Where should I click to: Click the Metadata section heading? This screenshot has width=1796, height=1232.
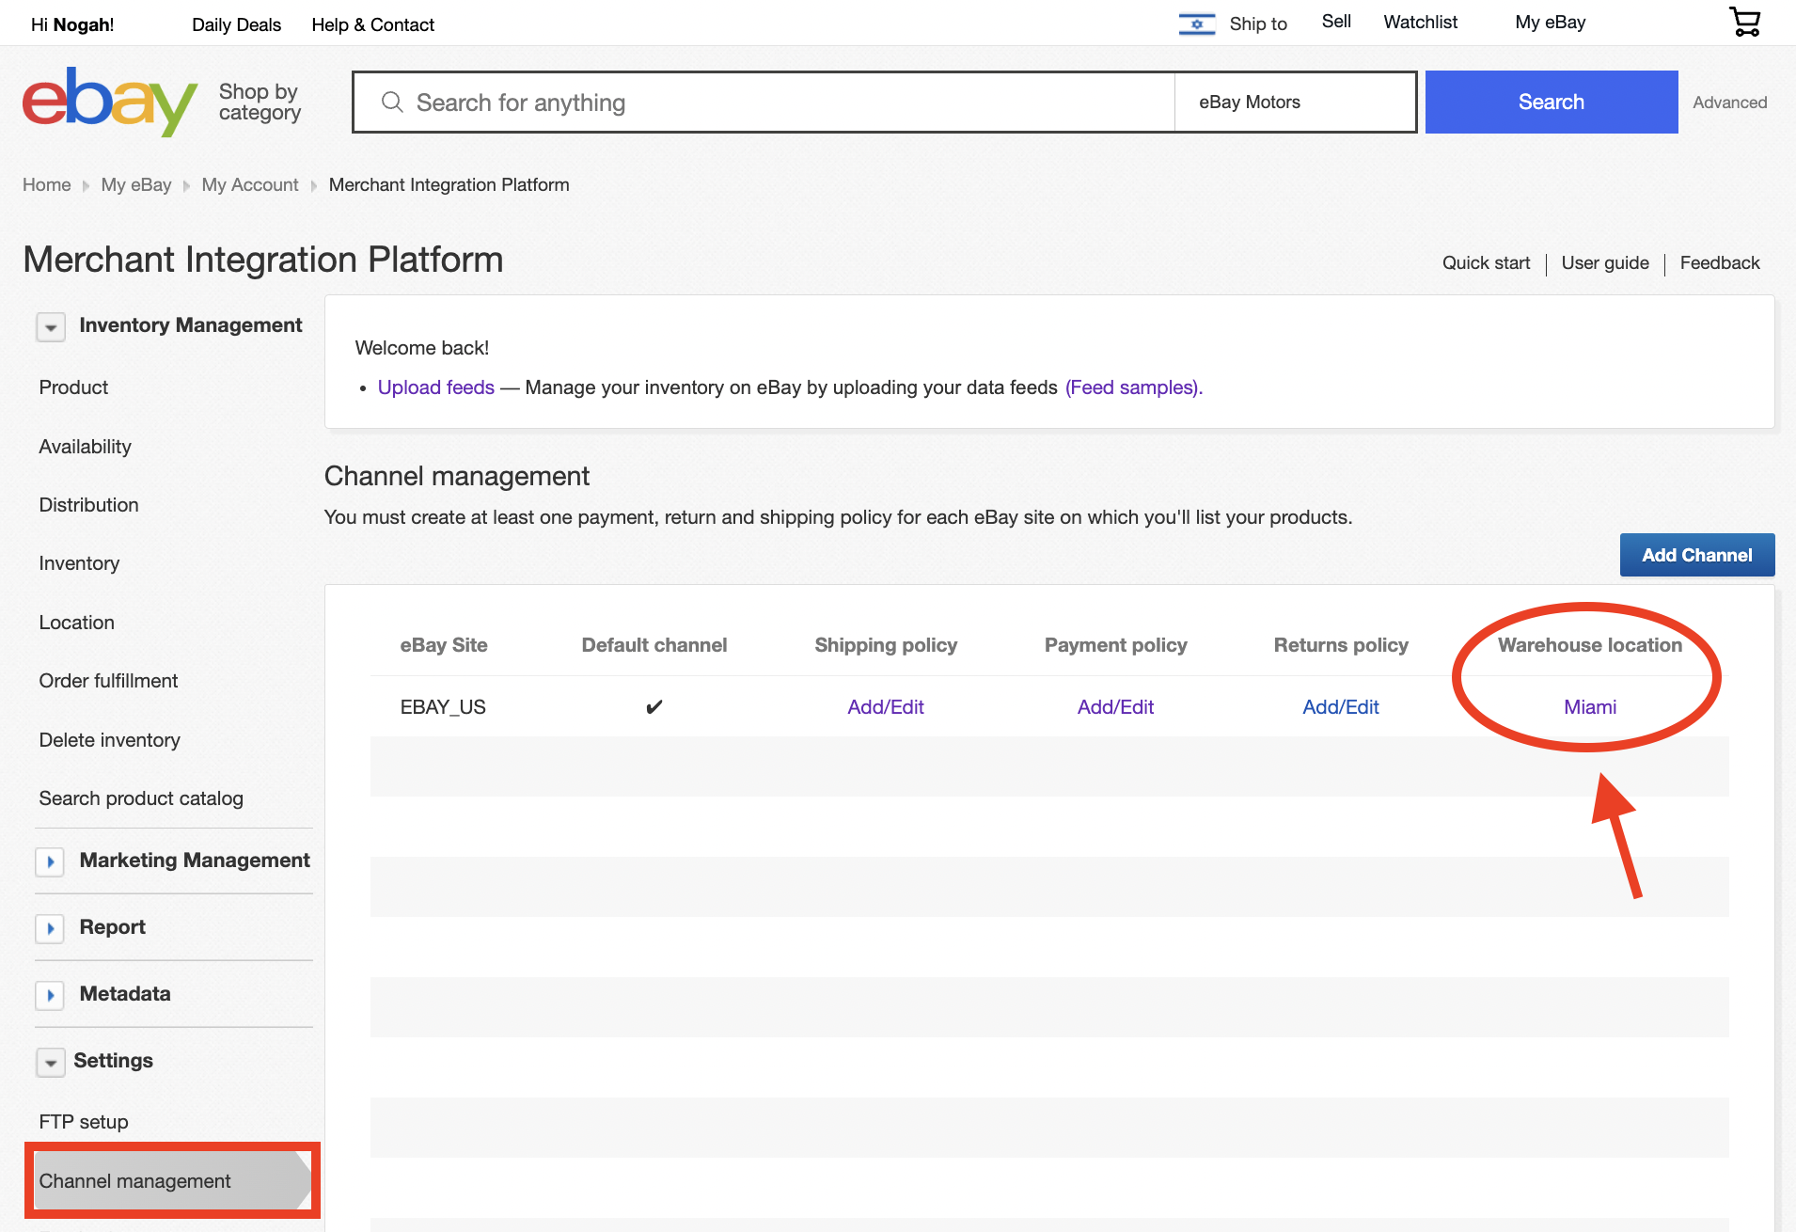point(125,994)
